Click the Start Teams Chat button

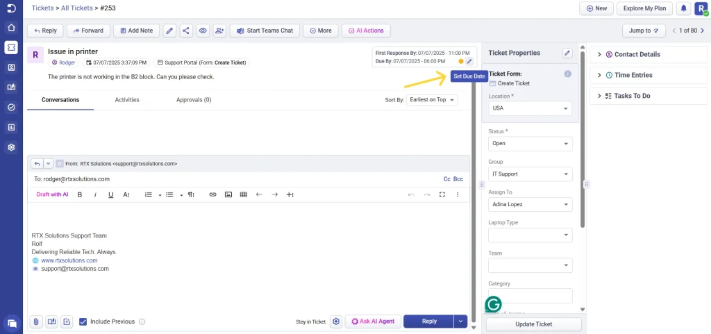(265, 31)
